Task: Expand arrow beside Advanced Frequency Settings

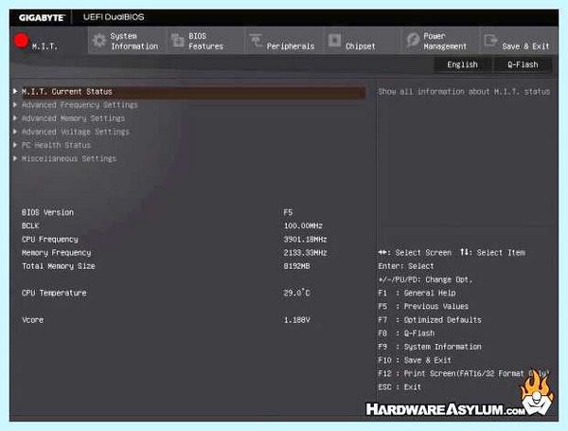Action: coord(15,105)
